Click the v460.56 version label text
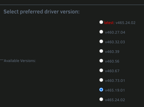This screenshot has height=107, width=144. coord(112,61)
